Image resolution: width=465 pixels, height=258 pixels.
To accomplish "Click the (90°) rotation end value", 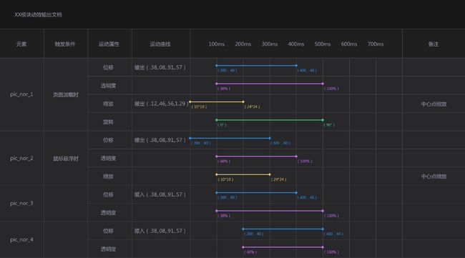I will click(329, 125).
